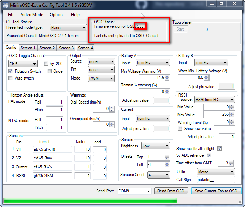The image size is (245, 207).
Task: Click the Current sensor format field
Action: pos(52,167)
